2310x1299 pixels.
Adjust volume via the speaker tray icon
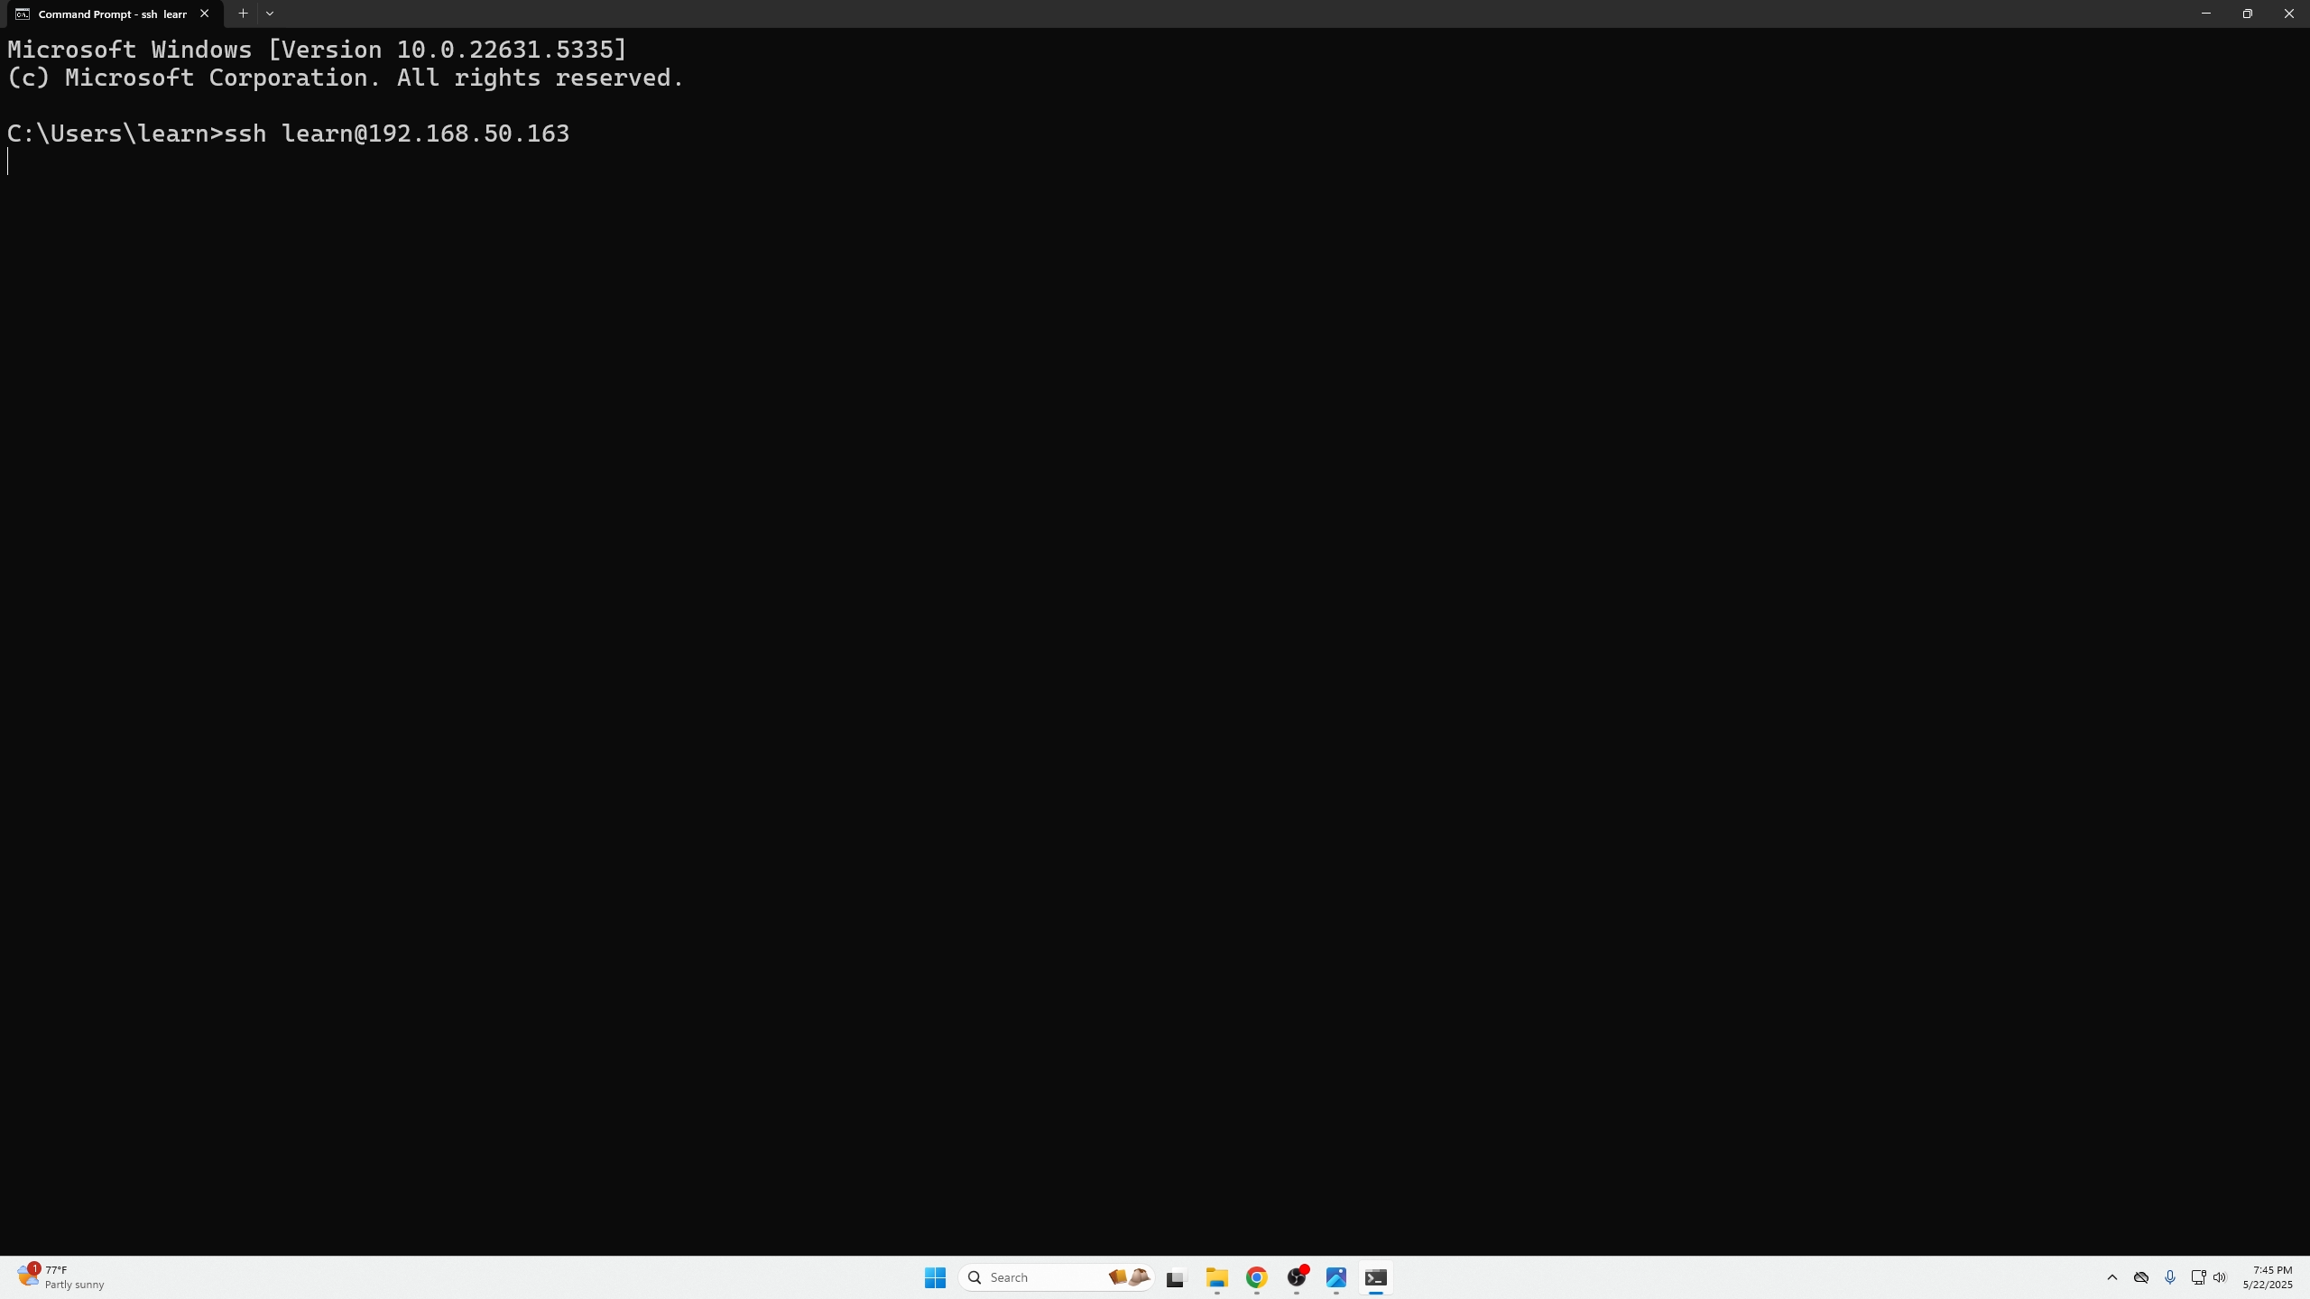(x=2219, y=1277)
